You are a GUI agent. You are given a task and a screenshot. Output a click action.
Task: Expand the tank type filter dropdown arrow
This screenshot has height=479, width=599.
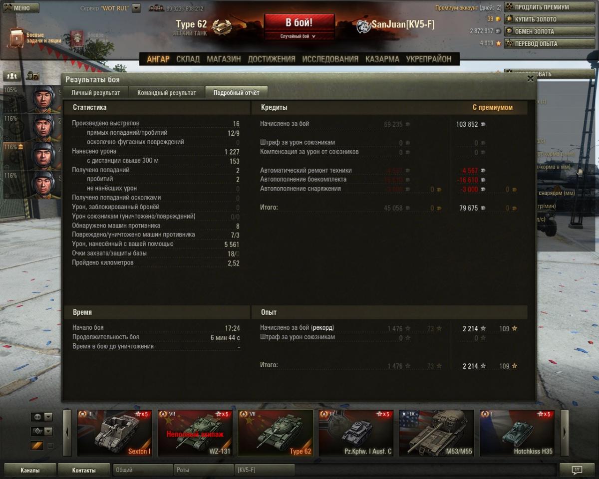(48, 431)
